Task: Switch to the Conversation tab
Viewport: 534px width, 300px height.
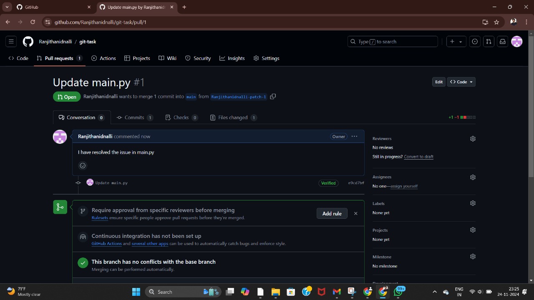Action: coord(82,117)
